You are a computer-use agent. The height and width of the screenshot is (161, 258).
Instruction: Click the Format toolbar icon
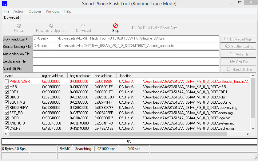click(19, 26)
